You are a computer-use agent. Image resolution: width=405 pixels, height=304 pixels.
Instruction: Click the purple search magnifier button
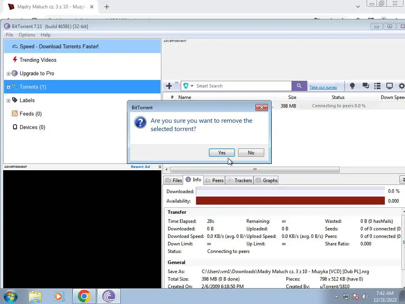(299, 86)
